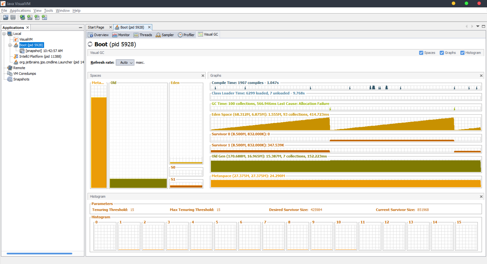487x264 pixels.
Task: Click the Metaspace usage bar in Spaces
Action: coord(99,142)
